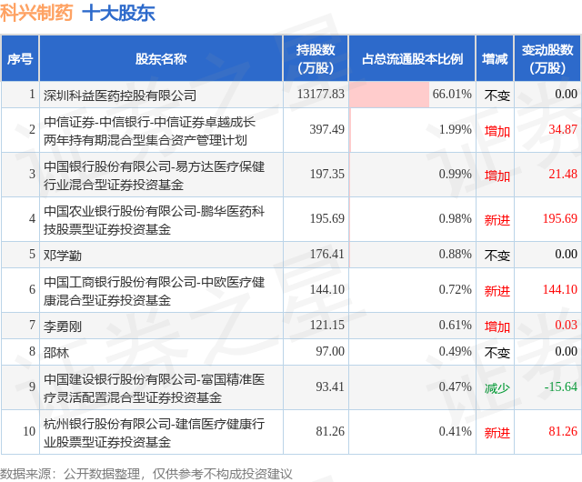
Task: Click the 34.87 change value
Action: (563, 130)
